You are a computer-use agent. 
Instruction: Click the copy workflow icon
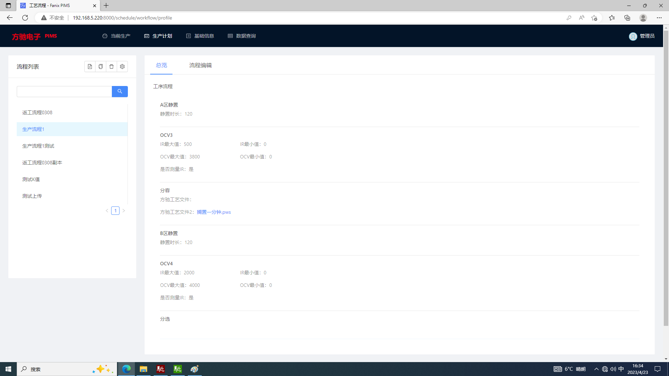click(x=101, y=66)
